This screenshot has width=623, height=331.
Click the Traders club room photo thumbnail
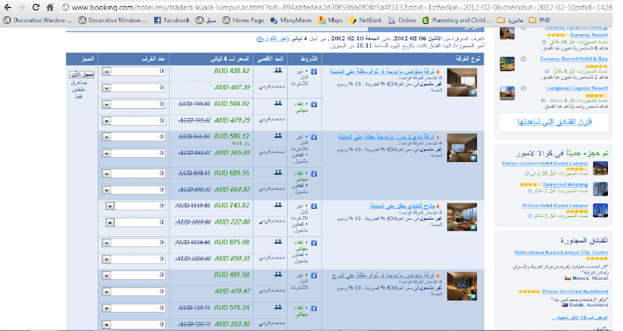462,148
